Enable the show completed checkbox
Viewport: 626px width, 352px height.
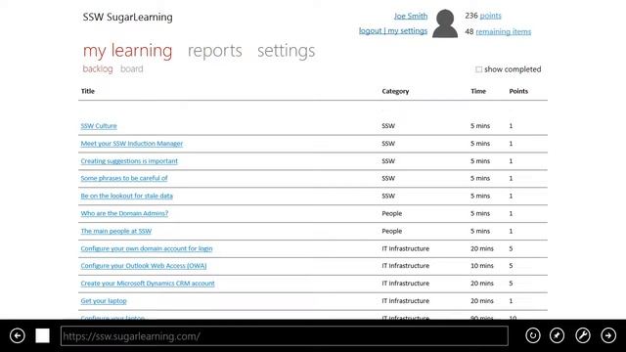tap(478, 69)
